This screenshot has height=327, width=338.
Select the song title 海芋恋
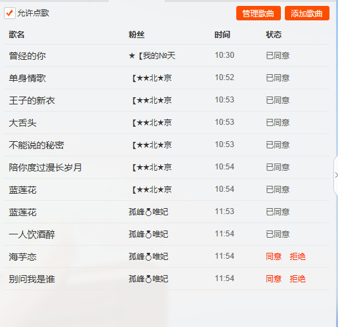22,257
